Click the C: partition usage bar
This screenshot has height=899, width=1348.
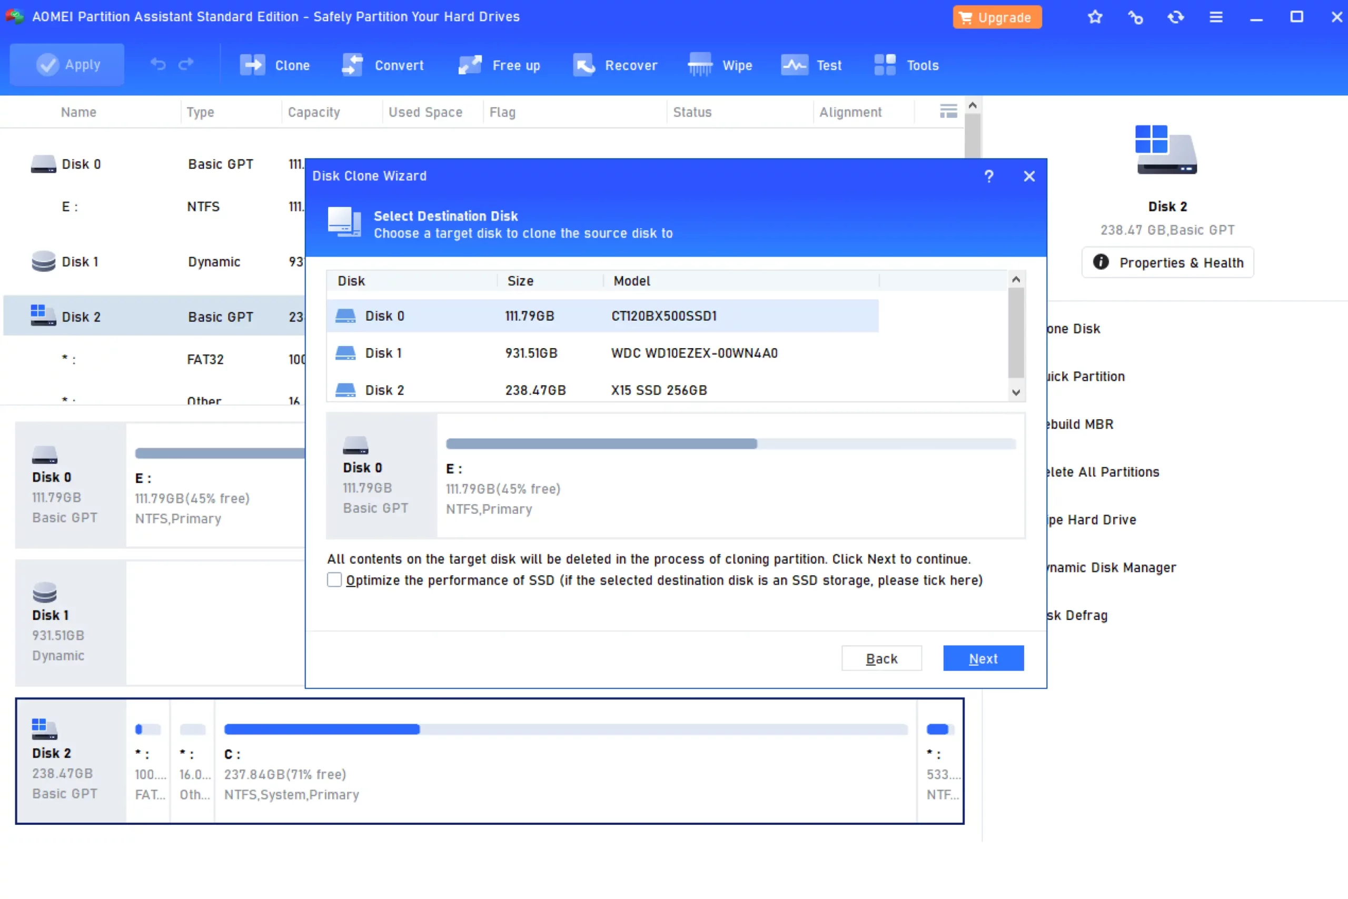click(x=565, y=729)
